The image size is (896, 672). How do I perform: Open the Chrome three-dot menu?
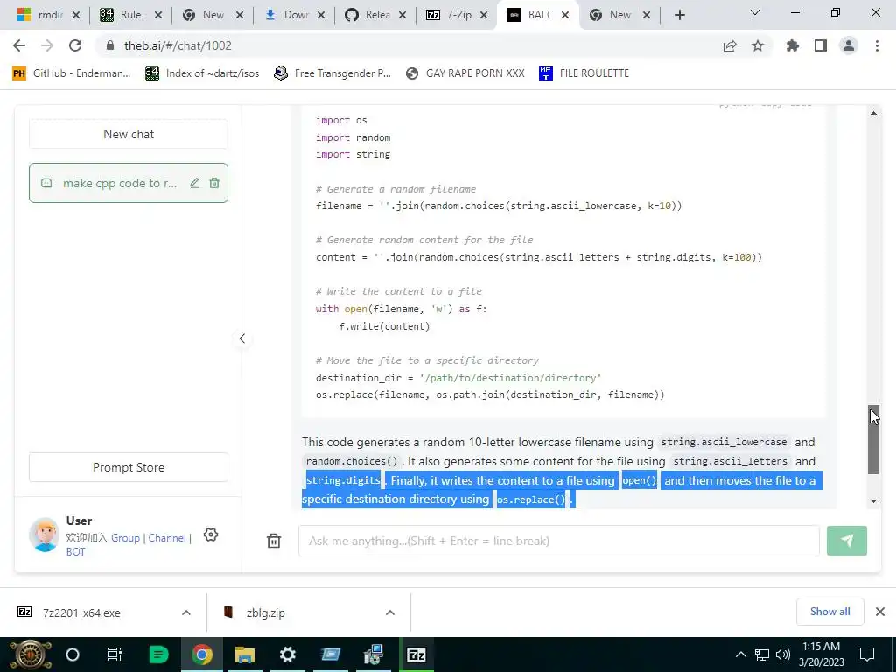point(877,45)
